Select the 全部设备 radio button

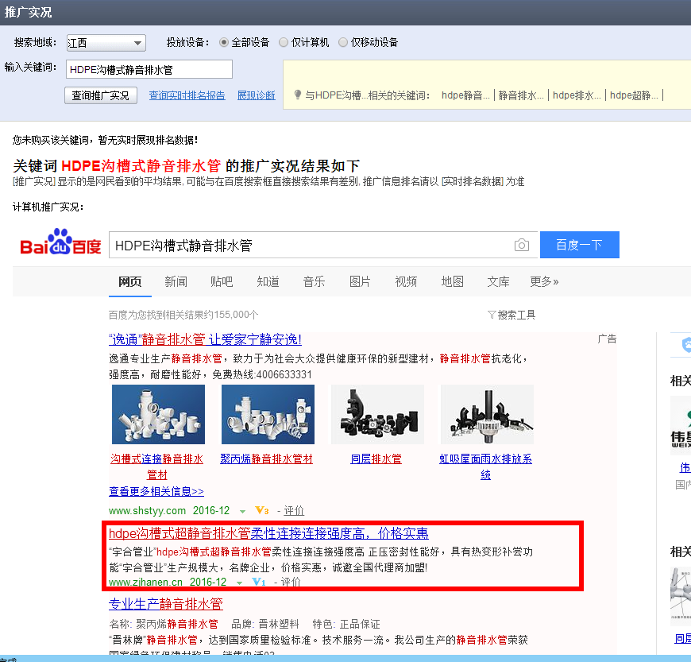[224, 42]
